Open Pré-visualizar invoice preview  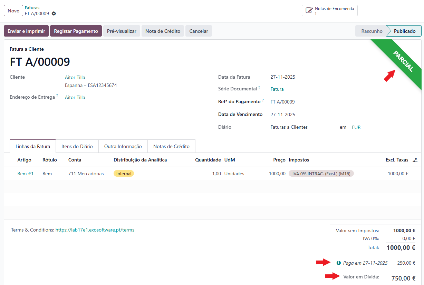click(x=122, y=31)
